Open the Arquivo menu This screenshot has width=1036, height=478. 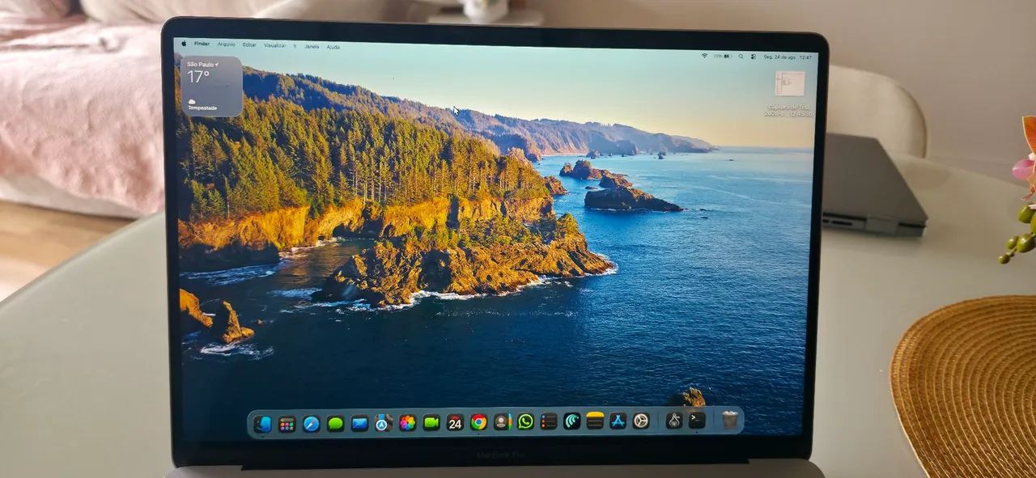227,44
